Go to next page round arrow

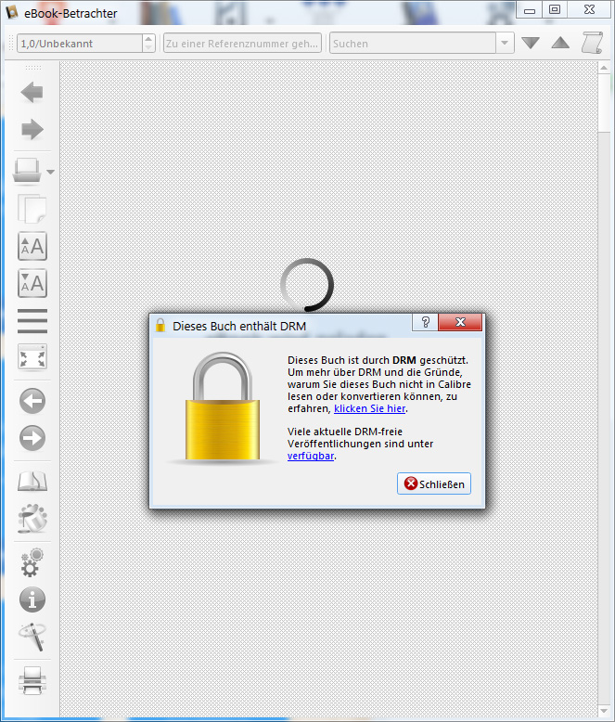tap(32, 437)
